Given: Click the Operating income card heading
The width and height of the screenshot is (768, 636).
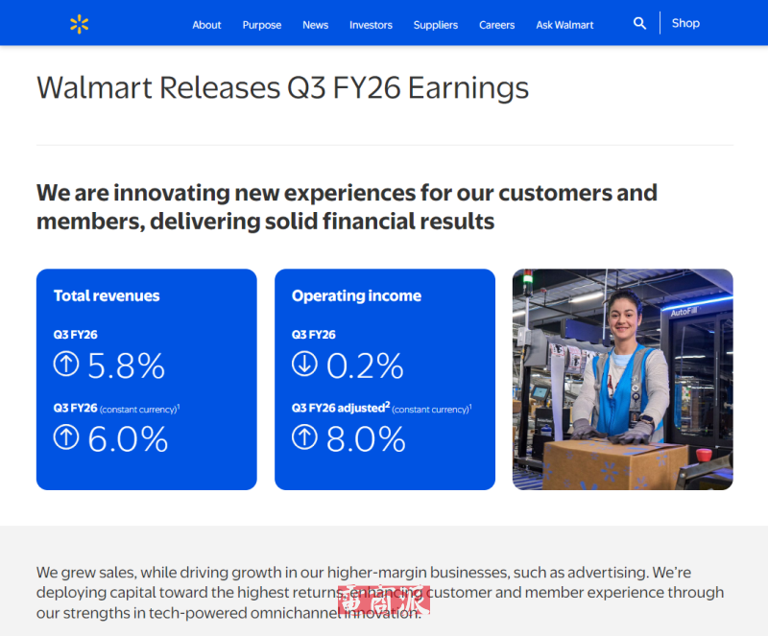Looking at the screenshot, I should [x=356, y=296].
